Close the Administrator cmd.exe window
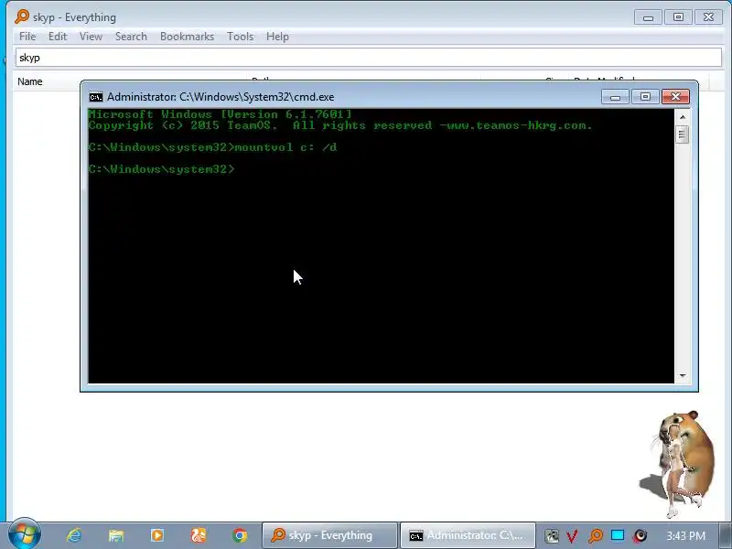 (x=675, y=97)
